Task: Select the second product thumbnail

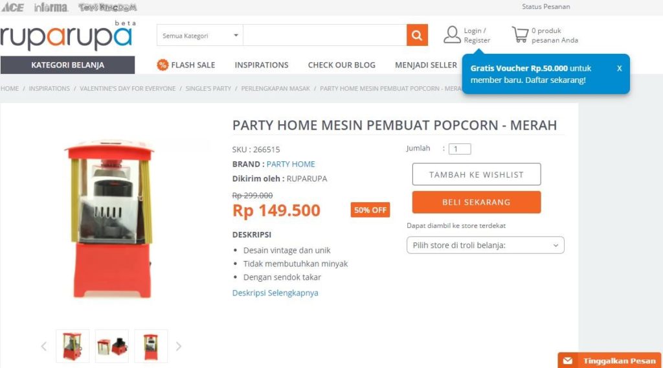Action: 112,346
